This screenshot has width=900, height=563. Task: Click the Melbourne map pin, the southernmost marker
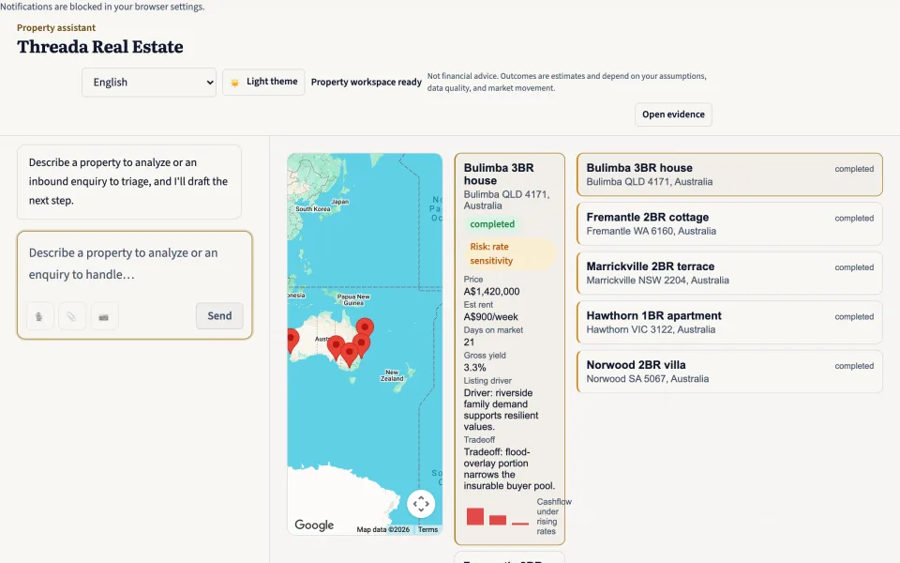pyautogui.click(x=349, y=355)
